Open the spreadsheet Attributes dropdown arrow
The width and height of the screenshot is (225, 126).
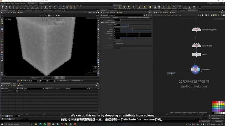[x=87, y=89]
